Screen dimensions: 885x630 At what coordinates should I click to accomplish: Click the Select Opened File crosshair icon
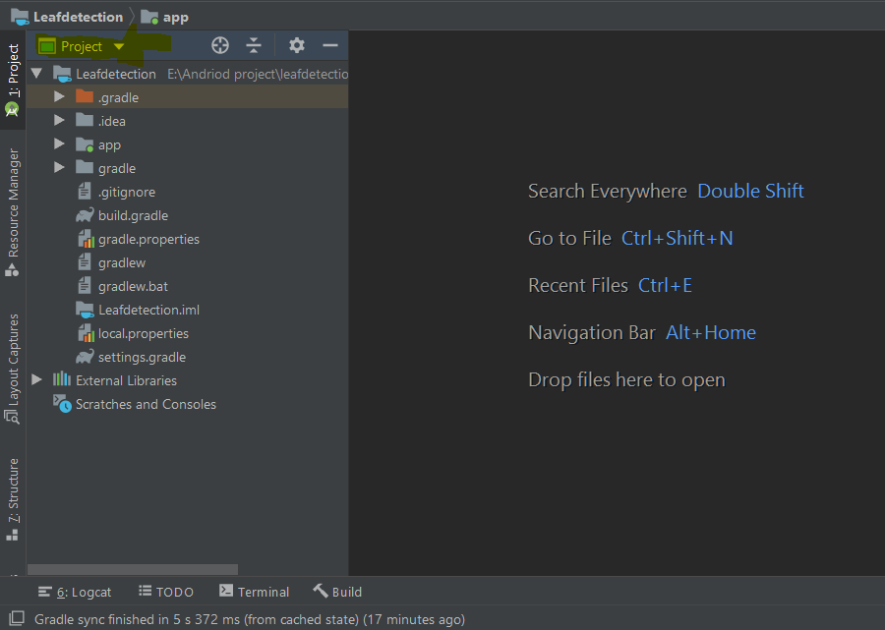220,45
